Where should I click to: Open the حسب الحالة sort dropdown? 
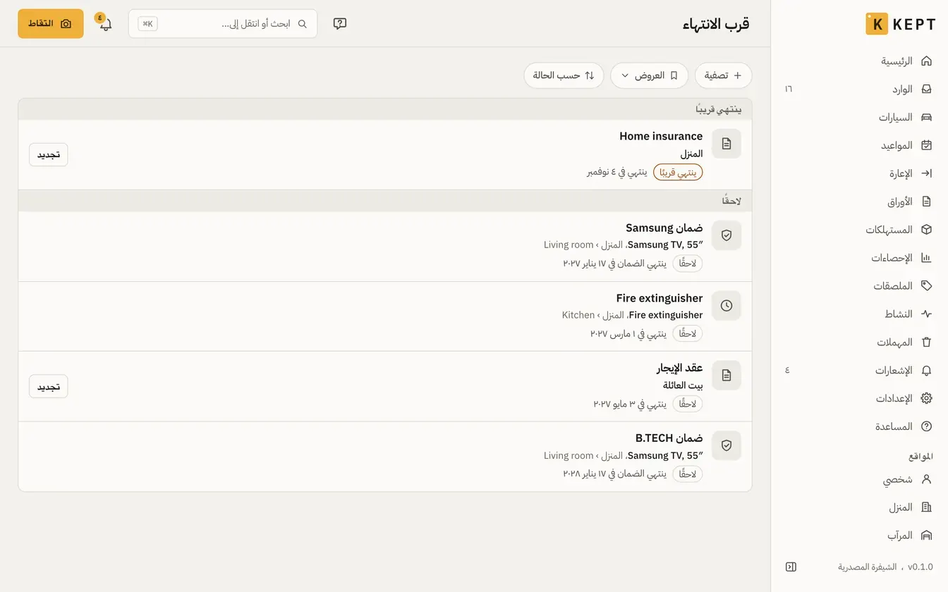pos(564,75)
